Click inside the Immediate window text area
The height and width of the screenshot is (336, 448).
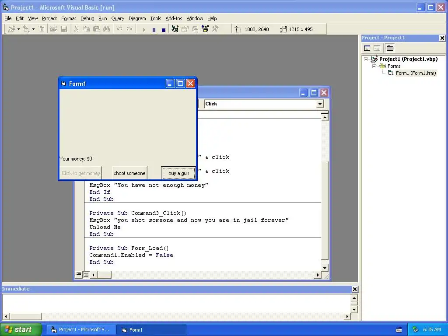tap(177, 304)
